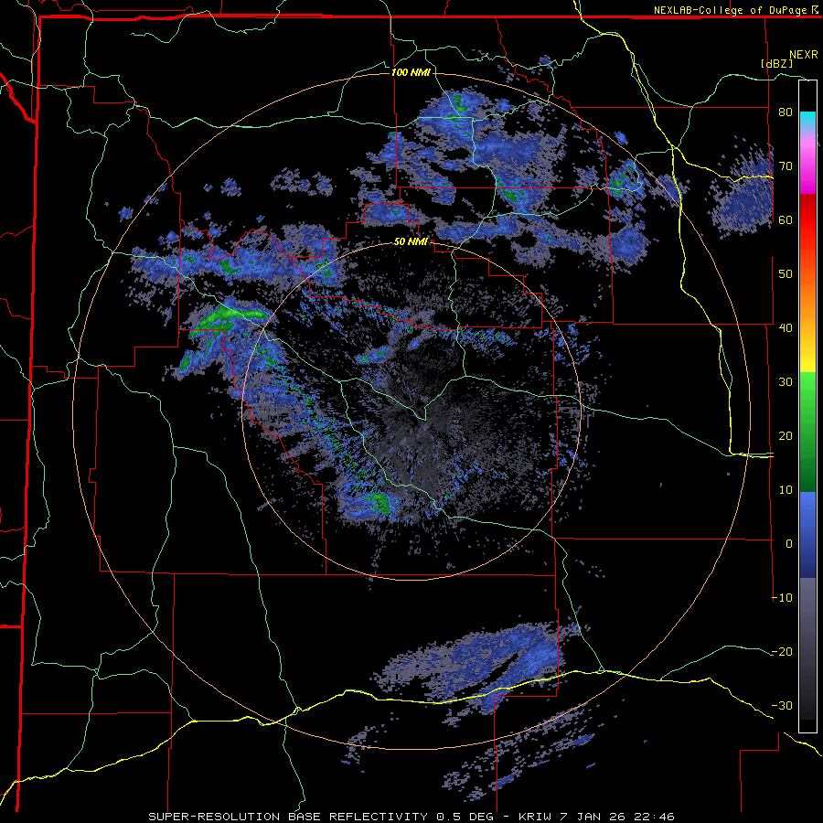The height and width of the screenshot is (823, 823).
Task: Click the 20 dBZ scale value
Action: pyautogui.click(x=786, y=435)
